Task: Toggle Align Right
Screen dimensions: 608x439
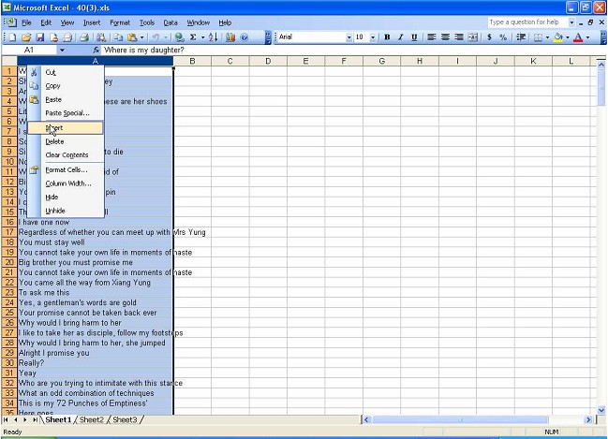Action: tap(459, 37)
